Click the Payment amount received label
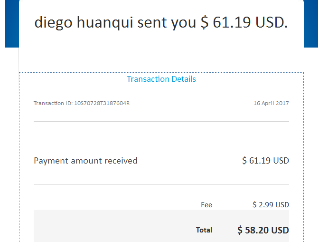328x242 pixels. coord(85,161)
